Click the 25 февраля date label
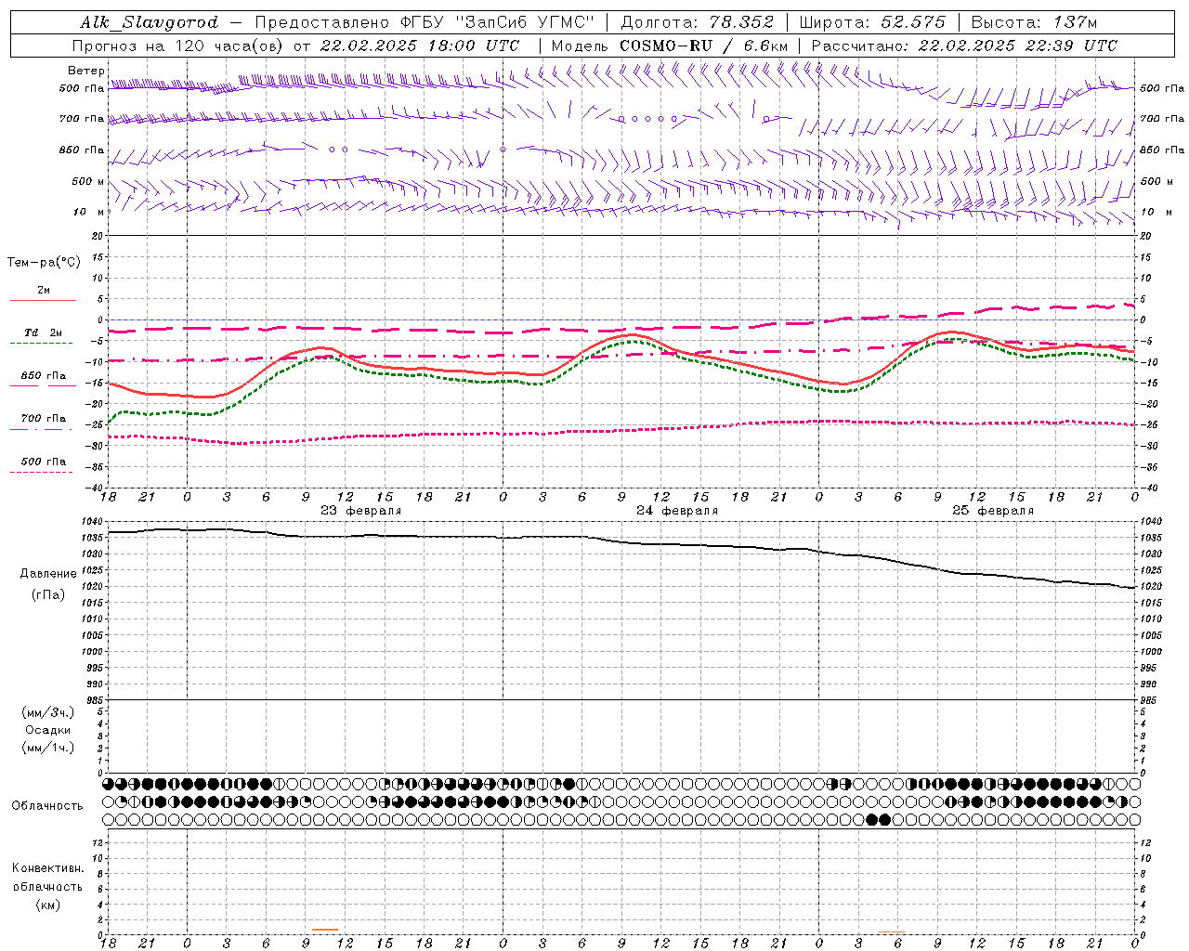 tap(993, 511)
